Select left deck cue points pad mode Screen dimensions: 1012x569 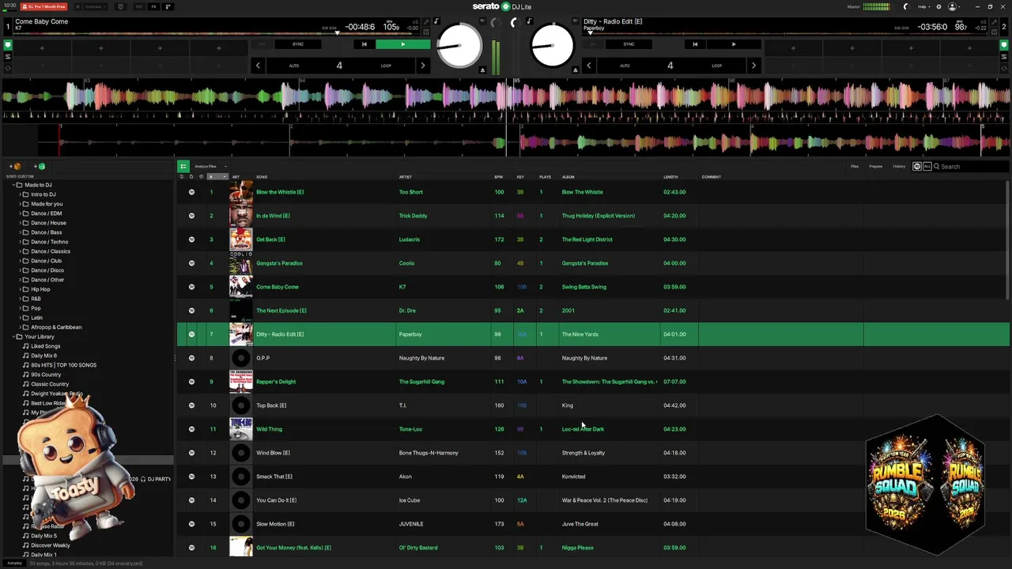point(8,45)
